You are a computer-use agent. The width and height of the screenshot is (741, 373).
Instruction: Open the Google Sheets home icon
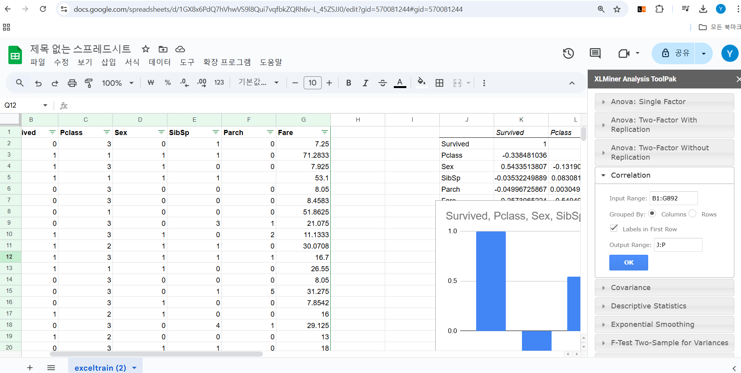(x=15, y=55)
